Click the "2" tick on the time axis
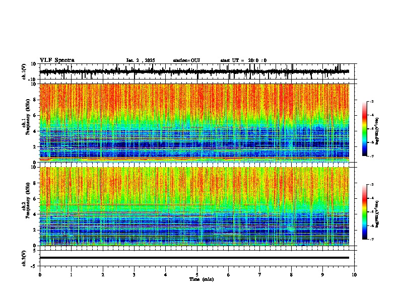The height and width of the screenshot is (308, 399). 103,275
